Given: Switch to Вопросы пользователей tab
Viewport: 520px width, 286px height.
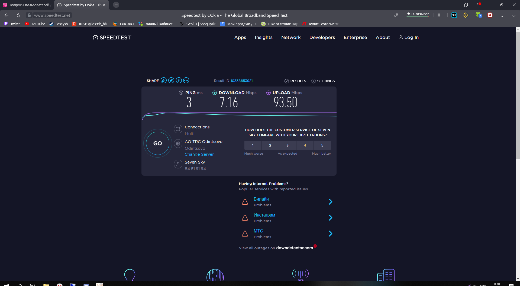Looking at the screenshot, I should 27,5.
